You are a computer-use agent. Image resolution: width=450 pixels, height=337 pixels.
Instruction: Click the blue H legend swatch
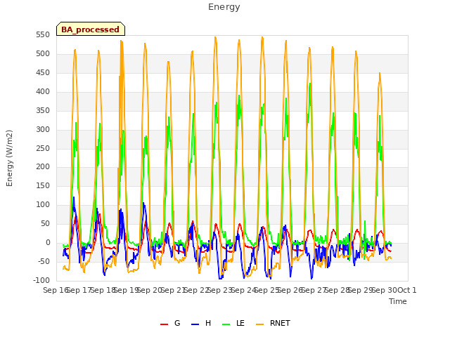tap(195, 324)
